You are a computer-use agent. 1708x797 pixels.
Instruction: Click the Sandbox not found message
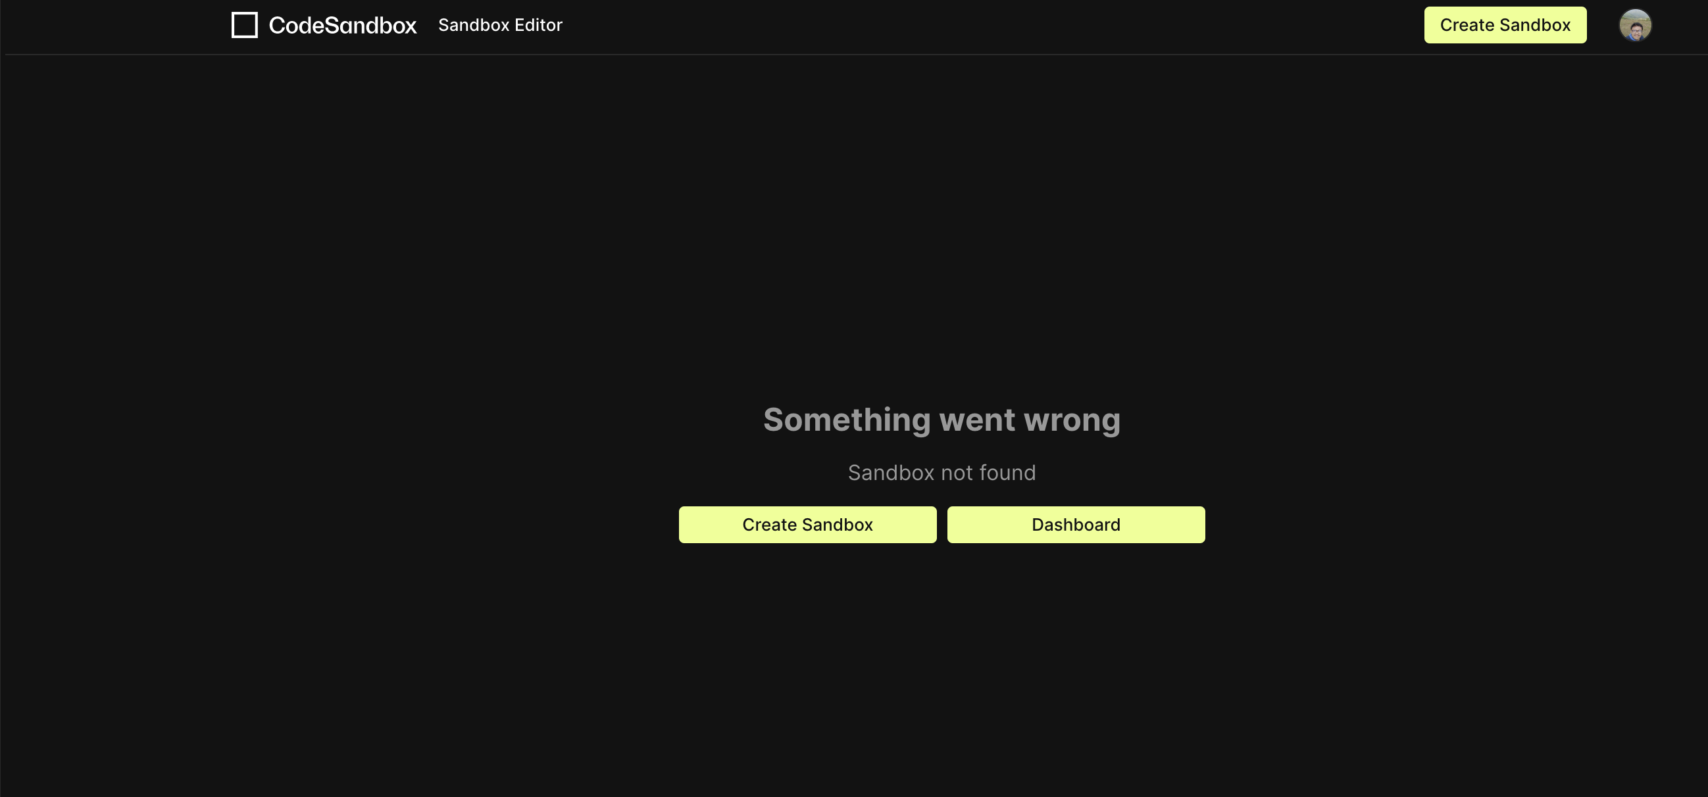pyautogui.click(x=942, y=471)
